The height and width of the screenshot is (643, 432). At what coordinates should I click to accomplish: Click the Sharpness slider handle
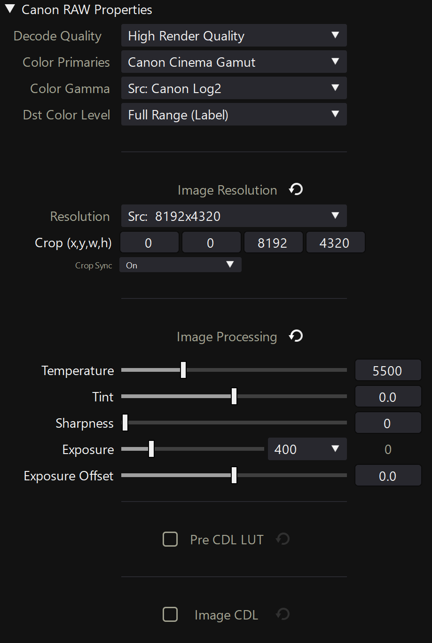[x=125, y=423]
